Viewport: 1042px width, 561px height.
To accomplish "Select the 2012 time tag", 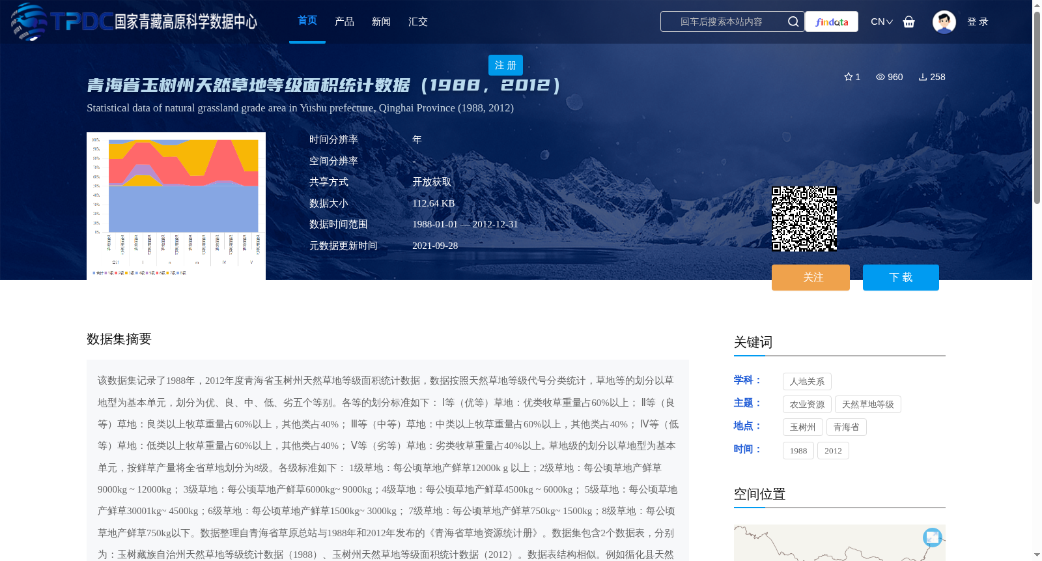I will (833, 451).
